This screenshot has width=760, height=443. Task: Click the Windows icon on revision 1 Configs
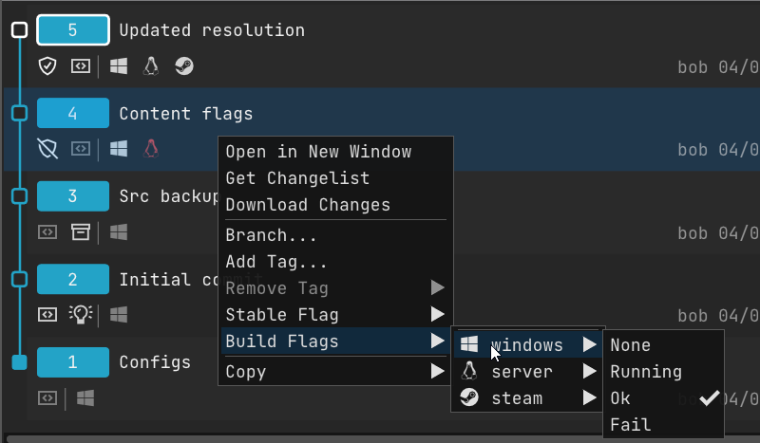[85, 397]
